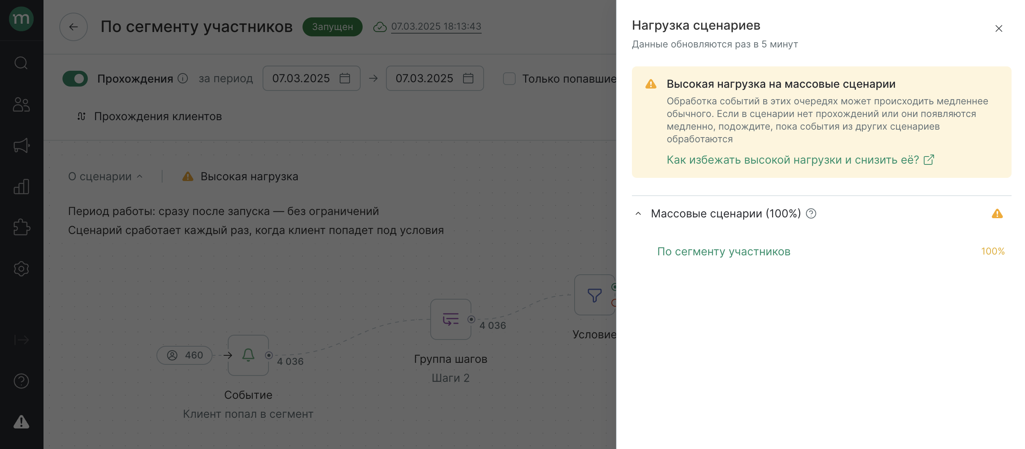The width and height of the screenshot is (1025, 449).
Task: Click warning triangle on Массовые сценарии row
Action: tap(997, 213)
